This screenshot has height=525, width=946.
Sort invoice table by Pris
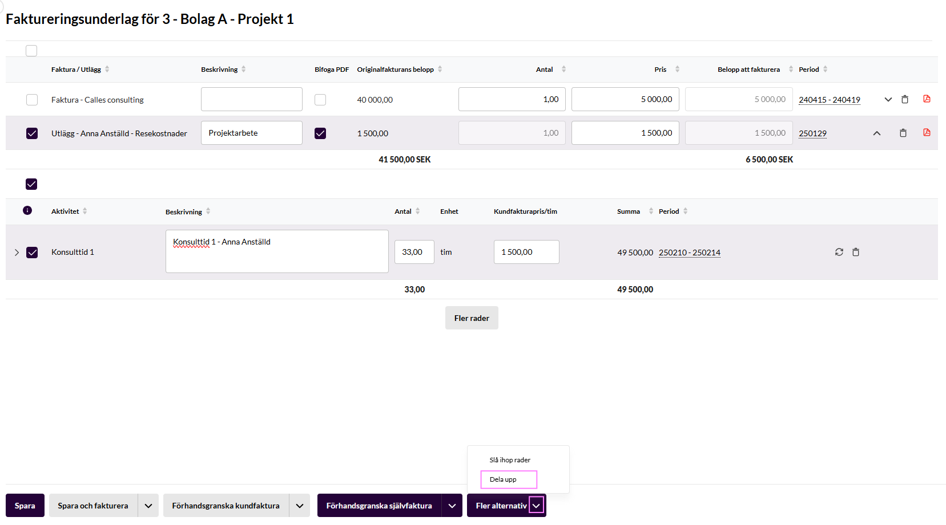677,69
